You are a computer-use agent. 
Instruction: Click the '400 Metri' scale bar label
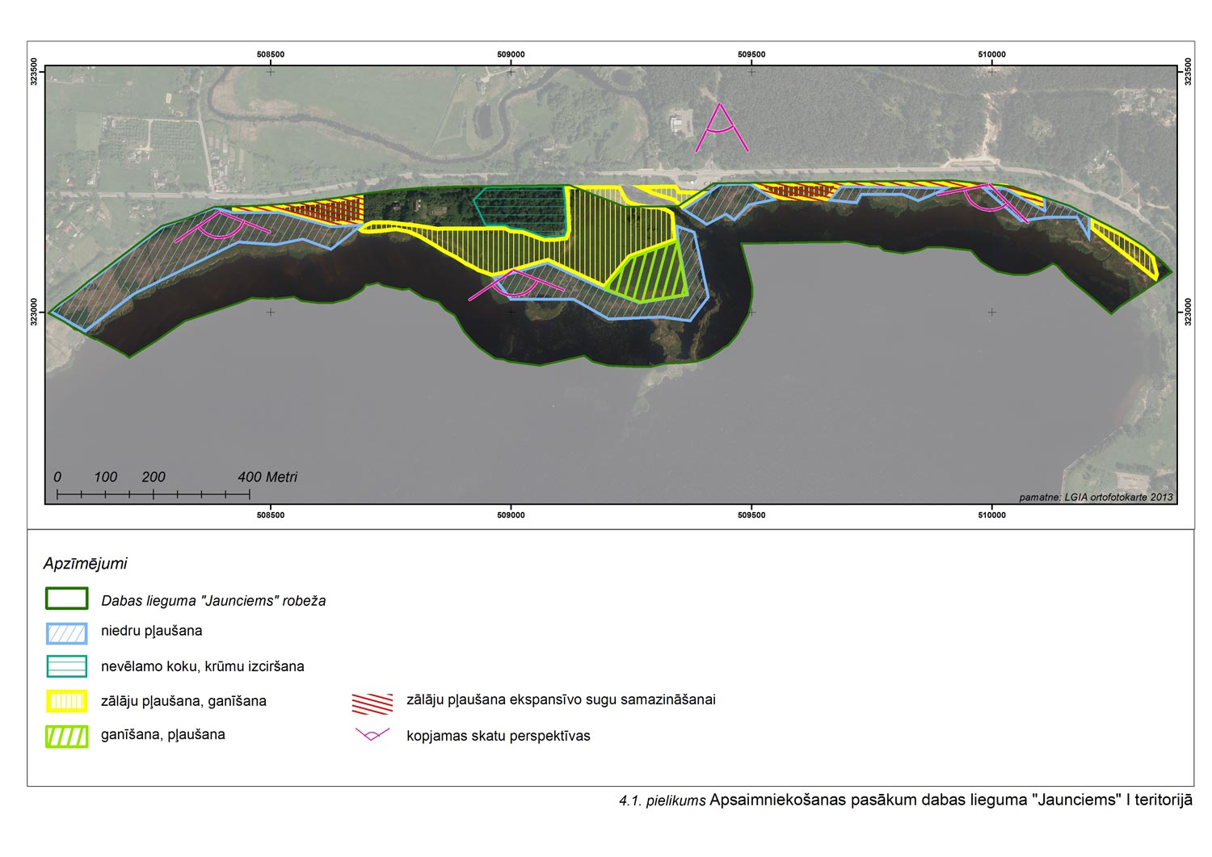click(x=267, y=477)
